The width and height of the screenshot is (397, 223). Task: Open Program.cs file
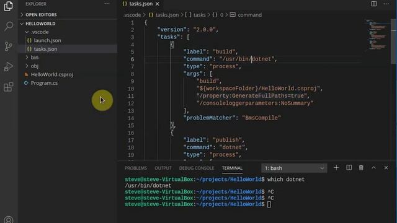[x=44, y=83]
